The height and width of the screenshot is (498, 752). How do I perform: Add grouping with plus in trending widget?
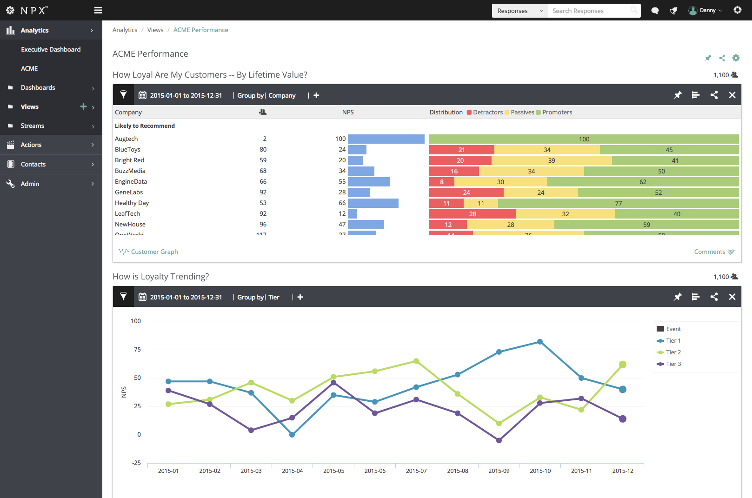(300, 297)
